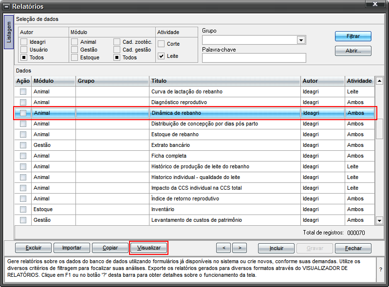The width and height of the screenshot is (389, 287).
Task: Toggle the Todos module checkbox
Action: coord(116,57)
